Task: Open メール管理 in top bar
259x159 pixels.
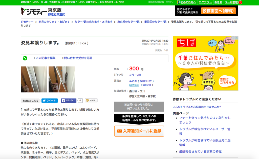Action: [231, 2]
